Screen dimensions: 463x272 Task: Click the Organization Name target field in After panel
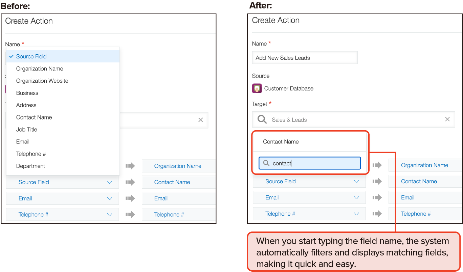pos(424,165)
